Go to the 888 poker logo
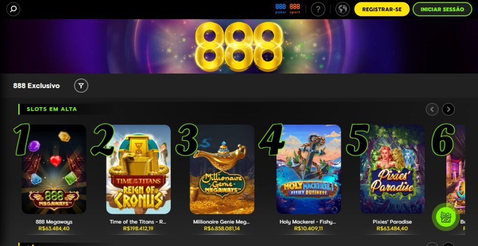 [x=281, y=9]
